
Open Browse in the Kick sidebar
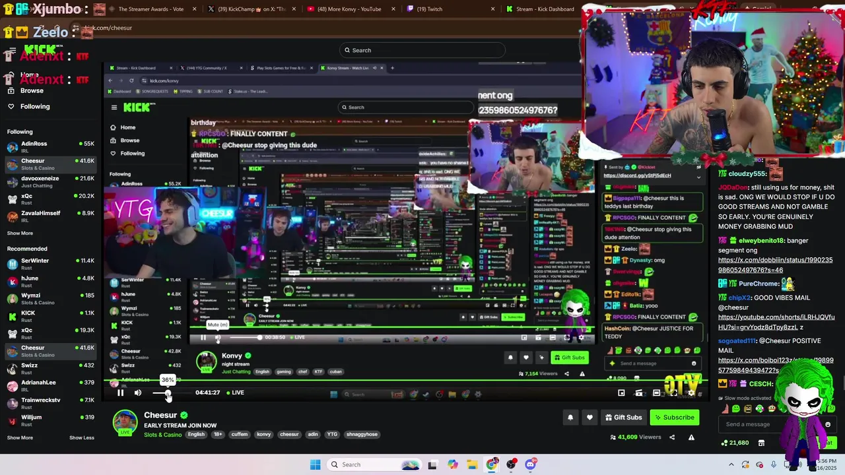click(32, 90)
